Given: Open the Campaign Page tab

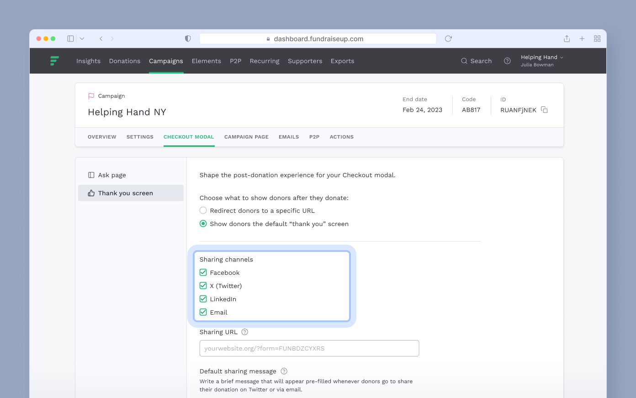Looking at the screenshot, I should click(x=246, y=136).
